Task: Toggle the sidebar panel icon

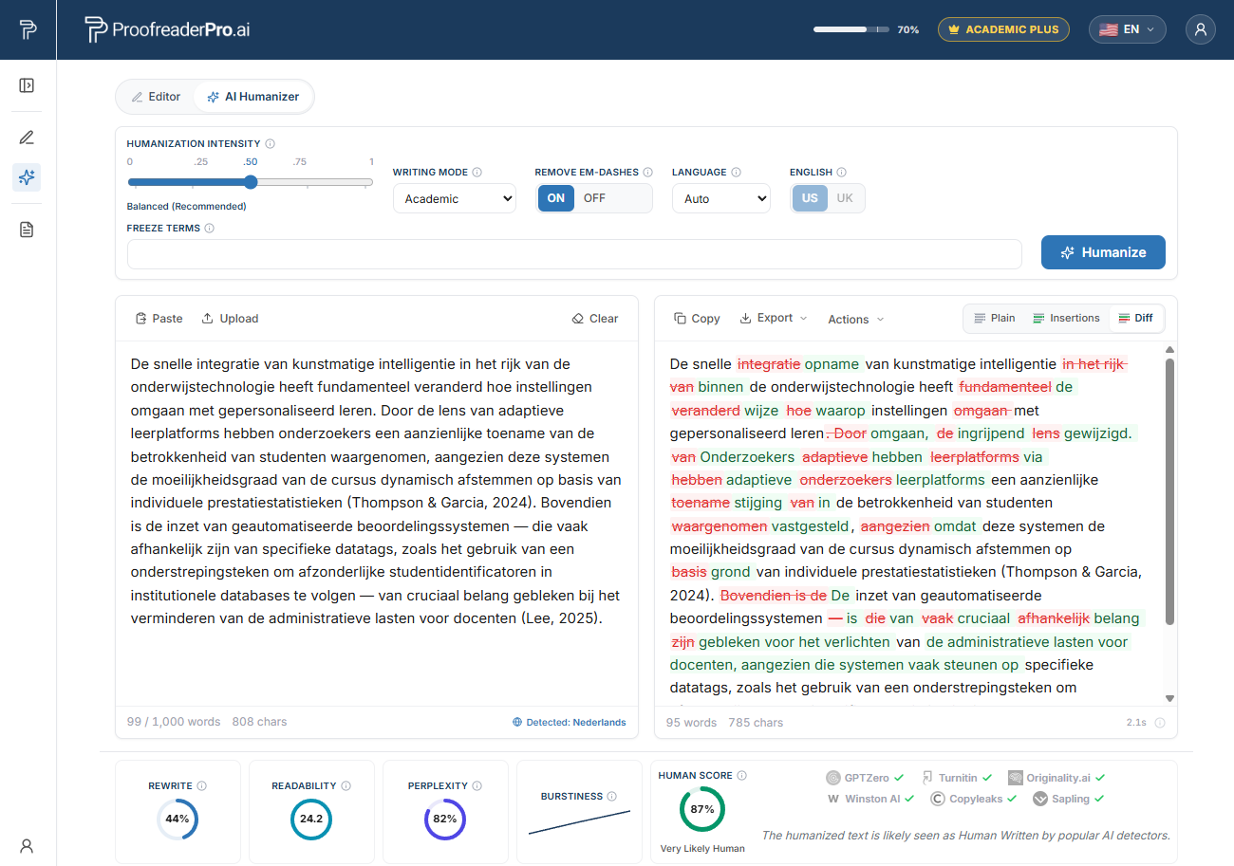Action: (x=27, y=85)
